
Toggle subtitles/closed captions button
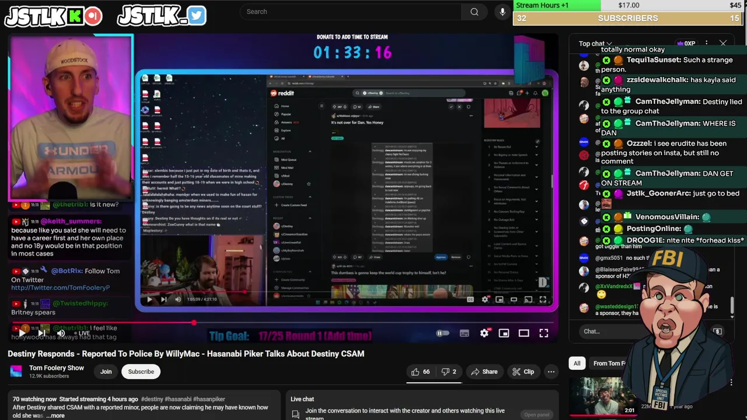point(465,333)
